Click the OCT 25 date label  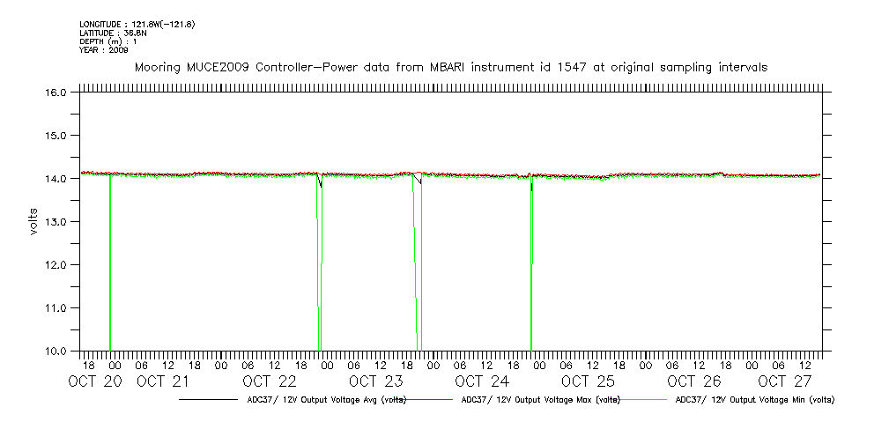[588, 381]
